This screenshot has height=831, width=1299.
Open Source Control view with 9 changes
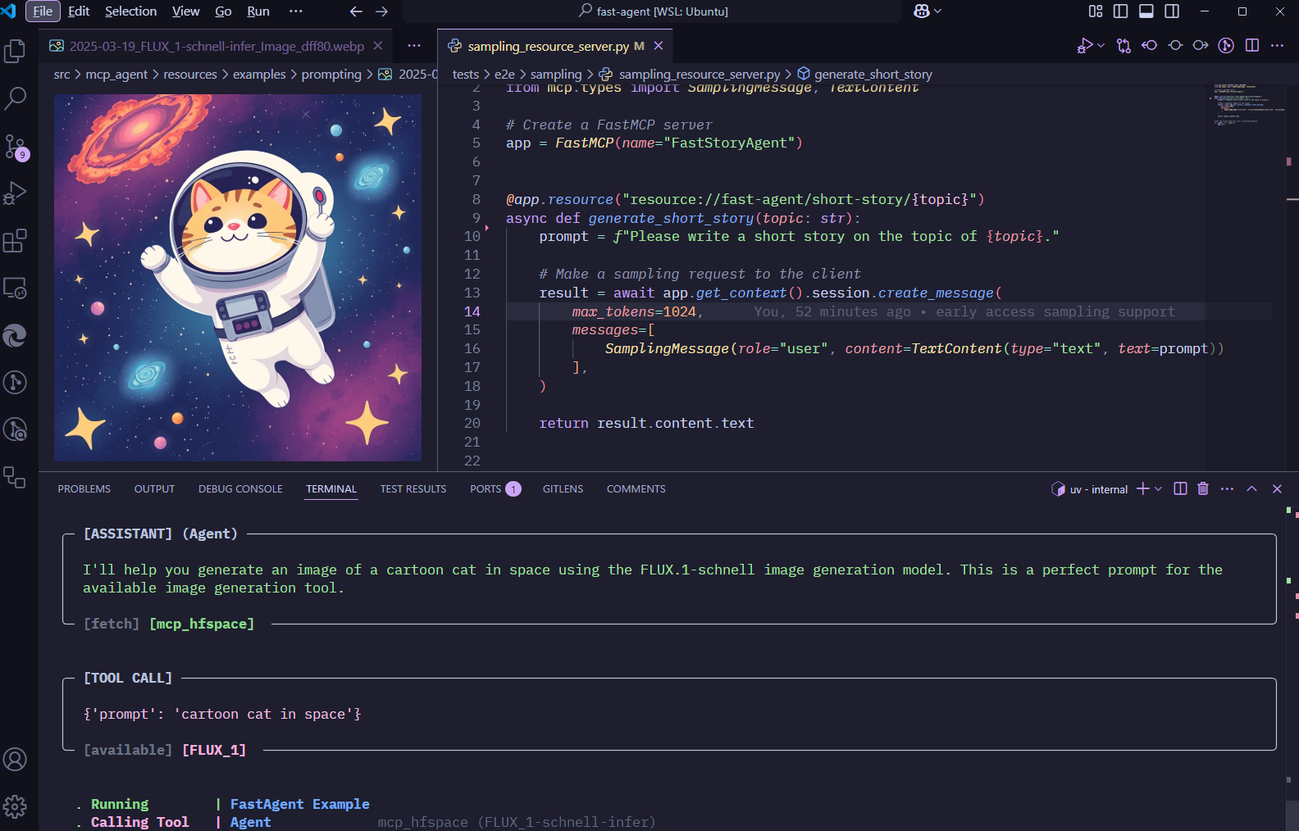click(x=15, y=148)
